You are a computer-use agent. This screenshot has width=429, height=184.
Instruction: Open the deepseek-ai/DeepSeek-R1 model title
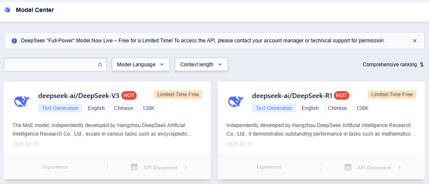point(292,95)
